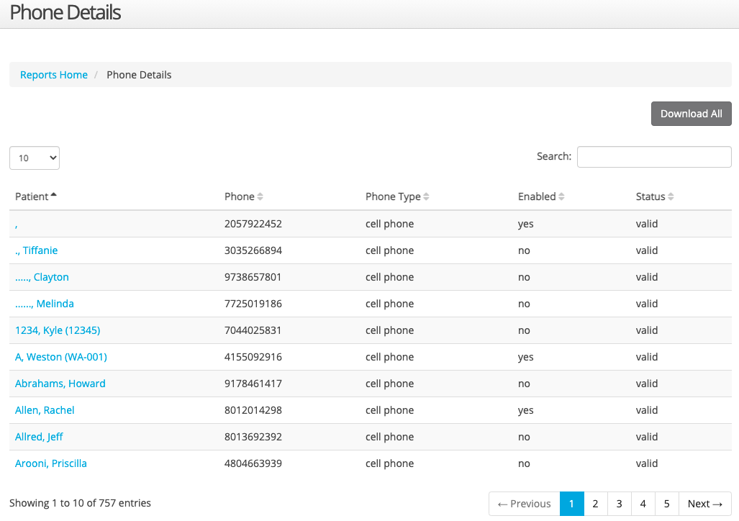
Task: Open Abrahams, Howard patient record
Action: coord(60,383)
